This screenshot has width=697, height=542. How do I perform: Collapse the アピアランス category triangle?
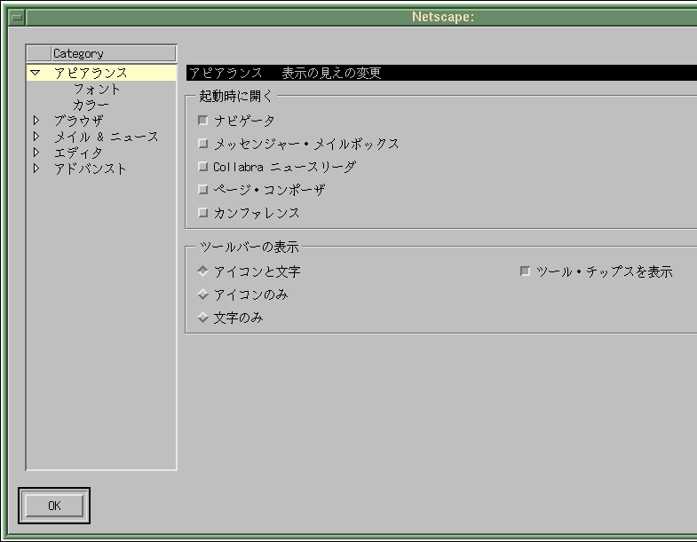(x=36, y=73)
